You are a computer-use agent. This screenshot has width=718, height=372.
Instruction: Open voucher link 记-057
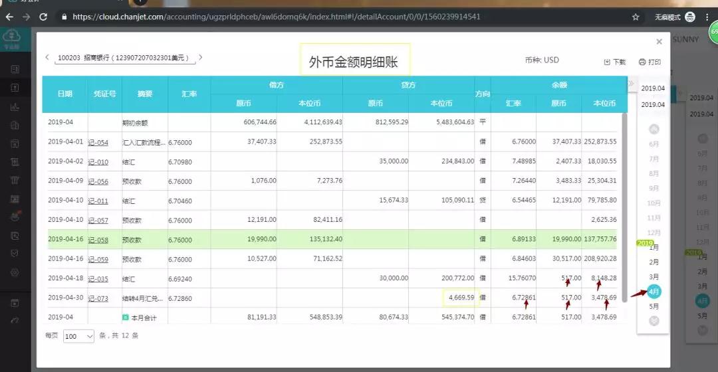pos(98,221)
